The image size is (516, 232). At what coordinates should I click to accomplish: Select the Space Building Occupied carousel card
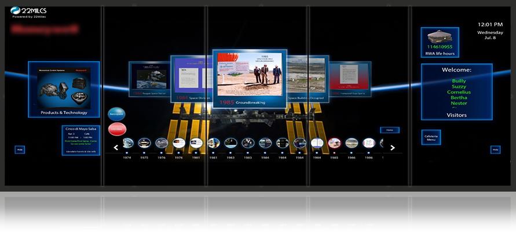click(308, 78)
